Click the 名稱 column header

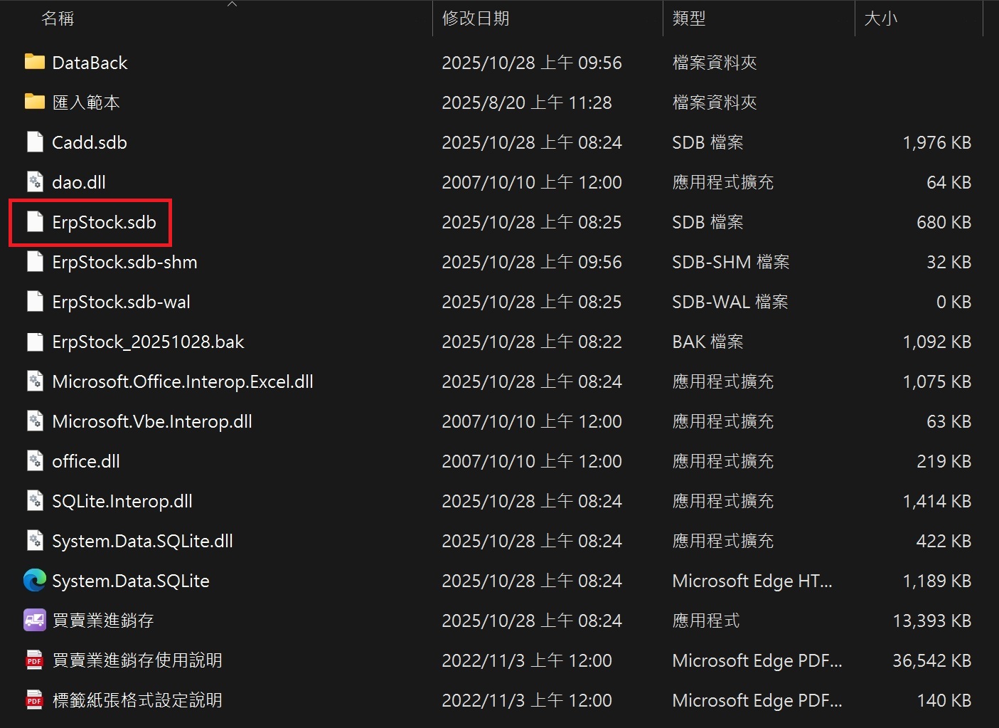pyautogui.click(x=58, y=18)
